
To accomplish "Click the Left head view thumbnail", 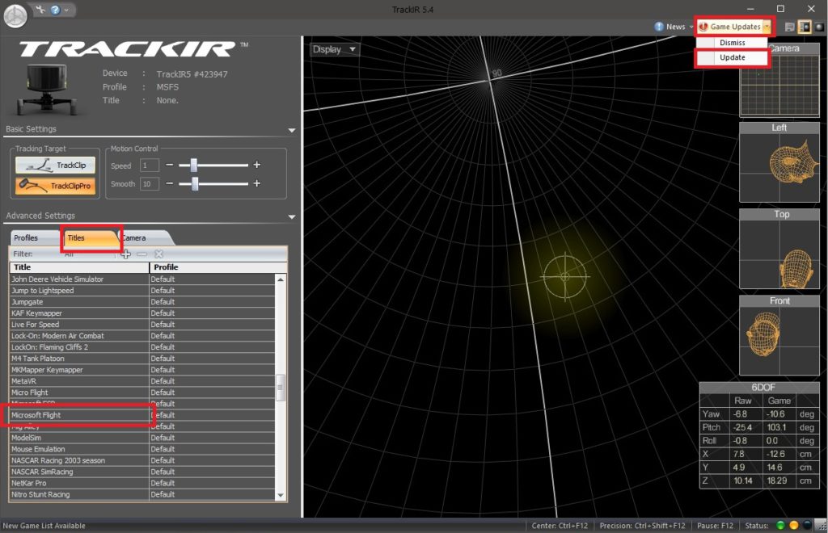I will tap(779, 162).
